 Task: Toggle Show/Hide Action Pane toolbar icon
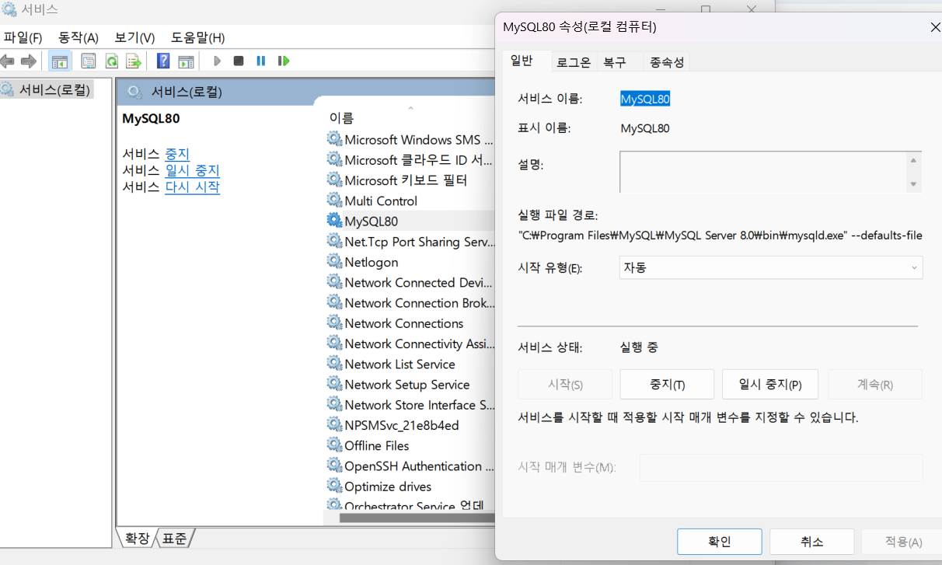click(186, 61)
